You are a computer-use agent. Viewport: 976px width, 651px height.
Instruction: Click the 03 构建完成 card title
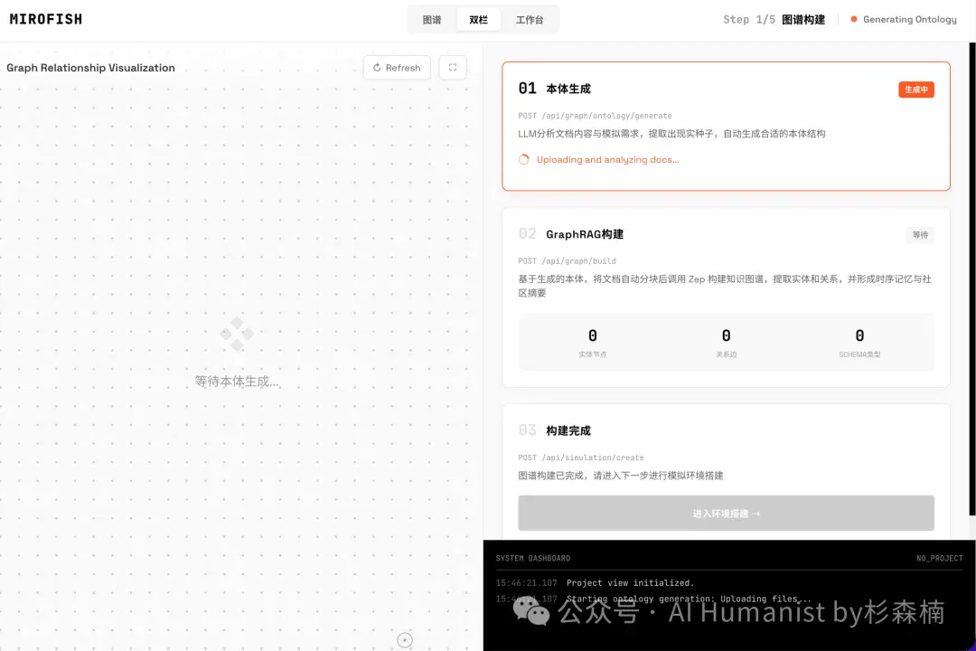pyautogui.click(x=555, y=430)
